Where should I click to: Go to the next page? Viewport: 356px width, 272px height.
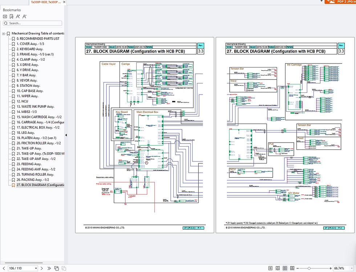tap(42, 268)
